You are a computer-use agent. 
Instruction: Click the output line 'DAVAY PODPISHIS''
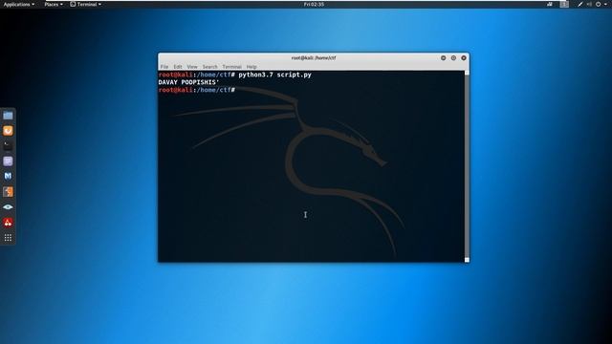click(188, 82)
